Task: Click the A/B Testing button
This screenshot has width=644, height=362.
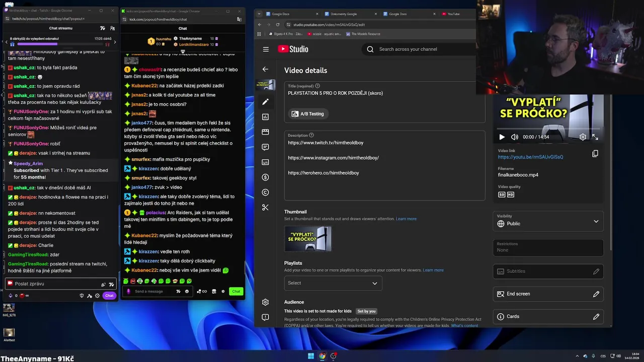Action: [307, 114]
